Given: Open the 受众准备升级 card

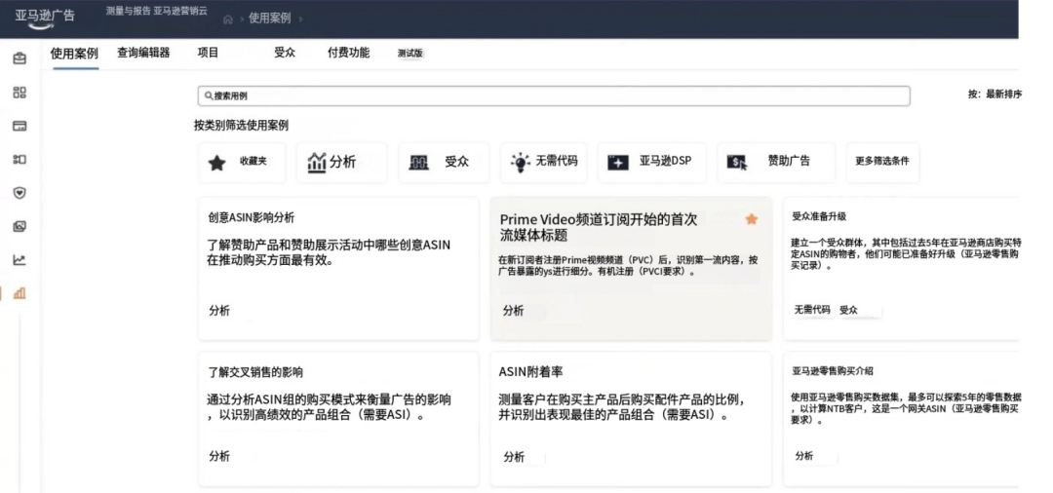Looking at the screenshot, I should click(x=901, y=268).
